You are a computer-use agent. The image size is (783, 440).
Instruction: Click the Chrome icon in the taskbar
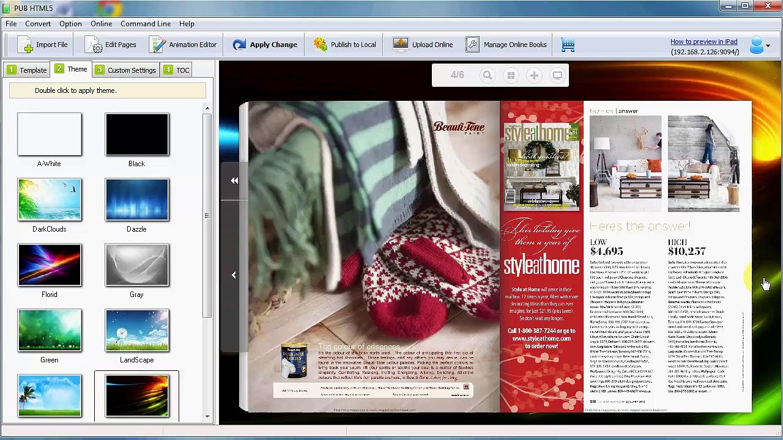coord(109,7)
